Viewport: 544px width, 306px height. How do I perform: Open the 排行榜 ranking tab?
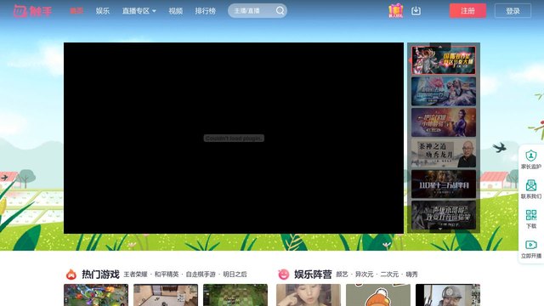tap(206, 11)
